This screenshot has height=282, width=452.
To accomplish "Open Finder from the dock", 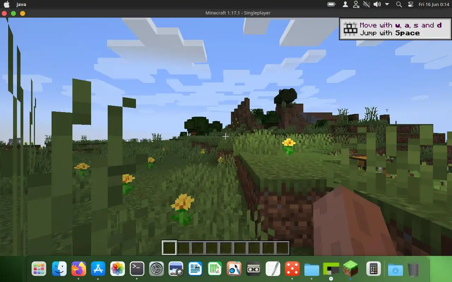I will click(x=59, y=269).
